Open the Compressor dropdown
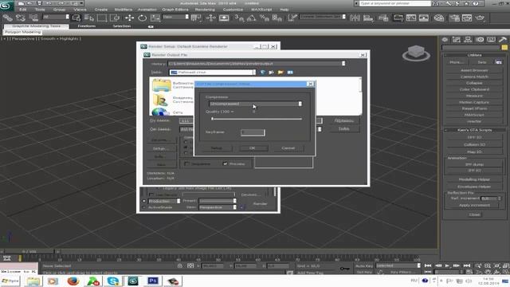510x287 pixels. click(x=255, y=104)
